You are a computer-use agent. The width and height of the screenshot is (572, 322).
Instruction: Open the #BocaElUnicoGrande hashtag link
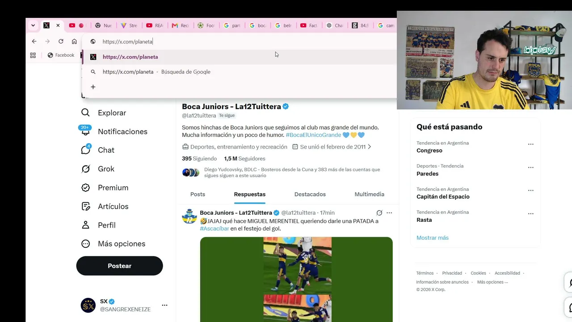(x=313, y=135)
